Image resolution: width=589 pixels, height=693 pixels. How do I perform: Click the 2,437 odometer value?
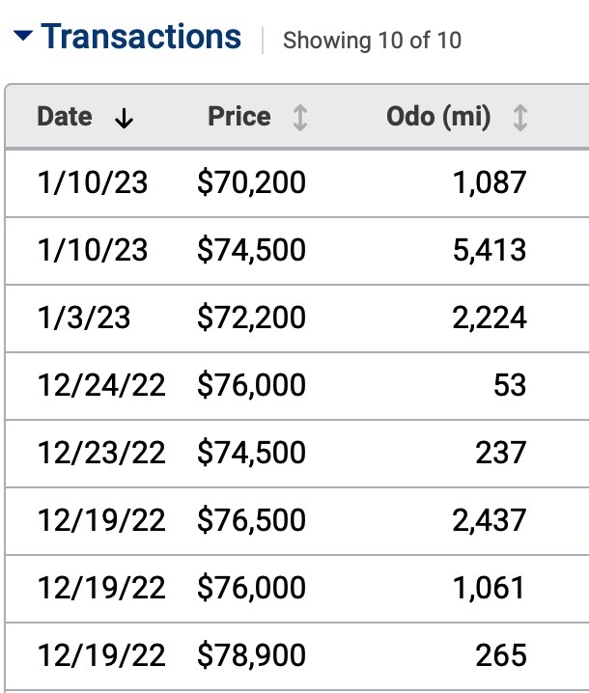coord(490,520)
